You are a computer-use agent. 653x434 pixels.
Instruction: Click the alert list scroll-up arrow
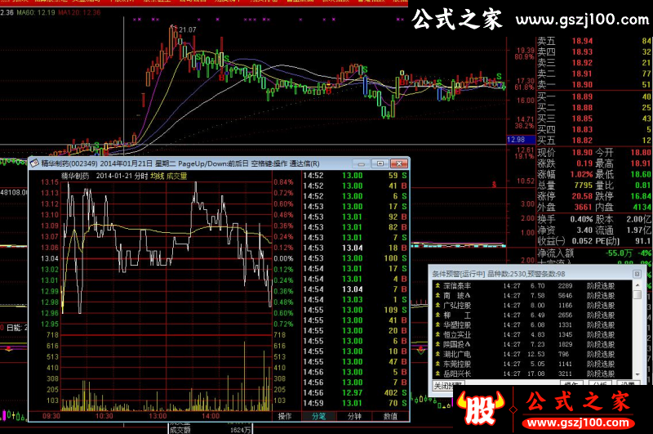(x=637, y=285)
